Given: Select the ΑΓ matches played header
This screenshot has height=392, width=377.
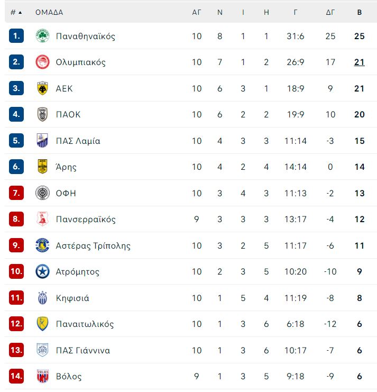Looking at the screenshot, I should click(197, 12).
